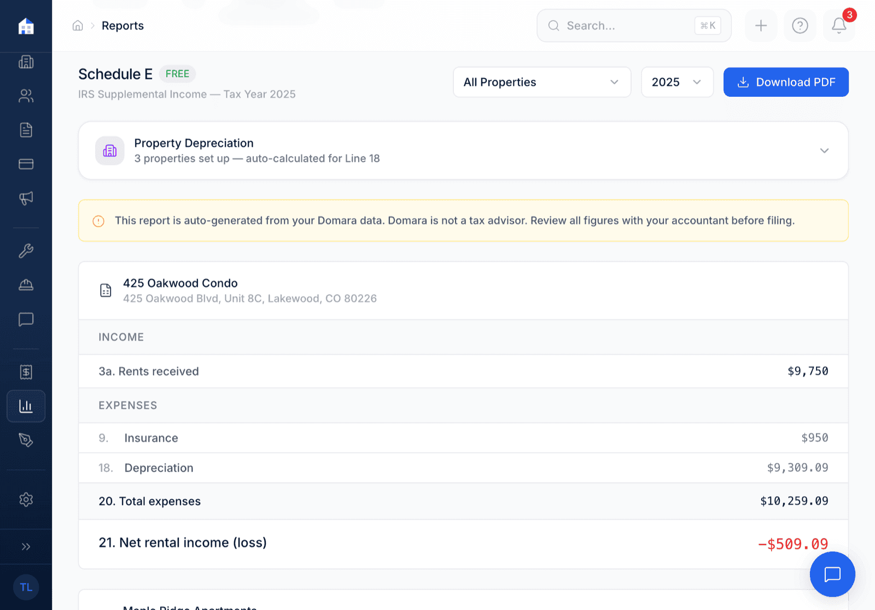Change the 2025 tax year dropdown

[676, 82]
